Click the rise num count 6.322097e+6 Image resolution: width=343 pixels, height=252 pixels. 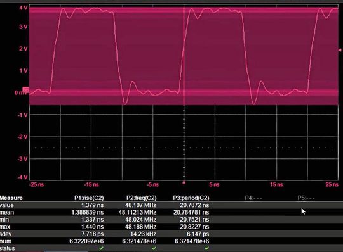86,241
